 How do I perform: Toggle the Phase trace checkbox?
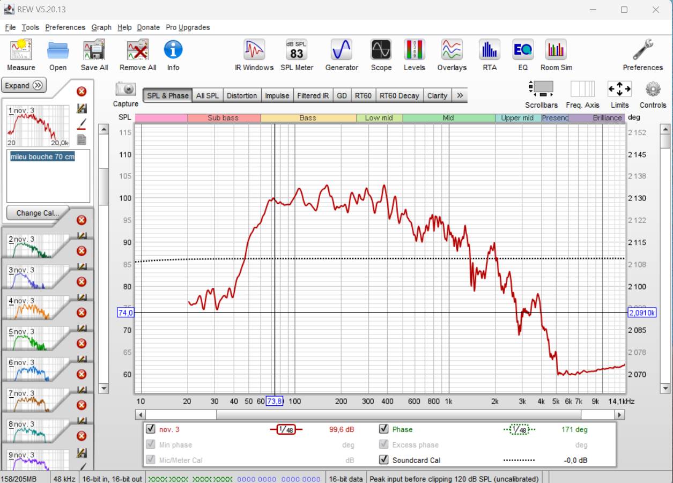tap(383, 429)
